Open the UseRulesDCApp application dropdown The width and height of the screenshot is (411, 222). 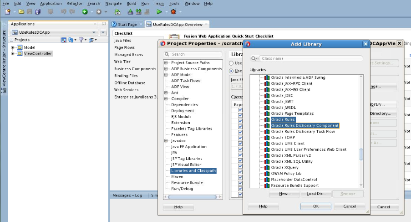pos(54,32)
